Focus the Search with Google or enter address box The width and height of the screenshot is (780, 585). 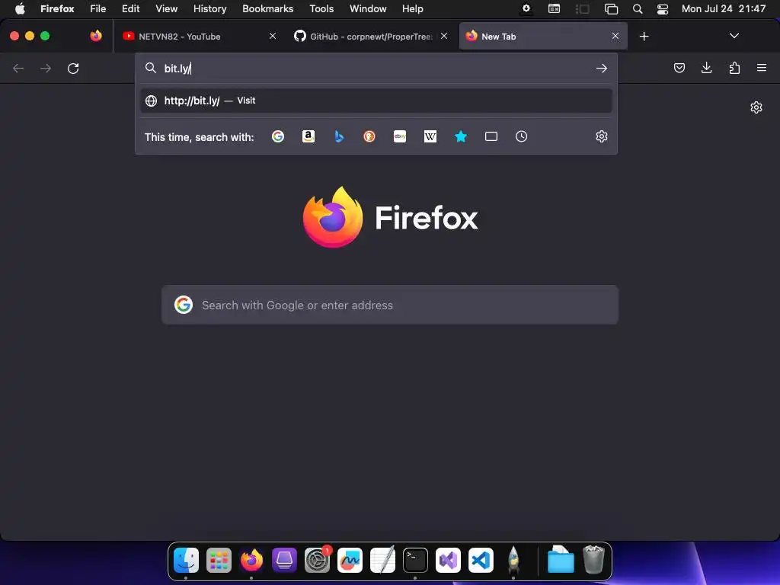(x=390, y=305)
